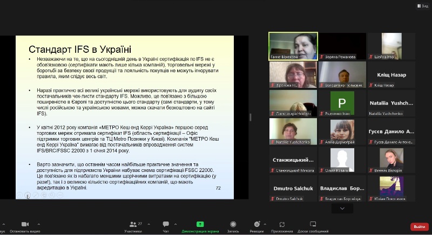This screenshot has width=432, height=235.
Task: Click muted mic icon on Владислав Борнійчук label
Action: pos(321,199)
